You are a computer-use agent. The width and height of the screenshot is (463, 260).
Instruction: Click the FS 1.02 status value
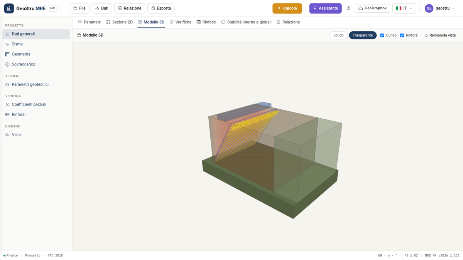(411, 255)
